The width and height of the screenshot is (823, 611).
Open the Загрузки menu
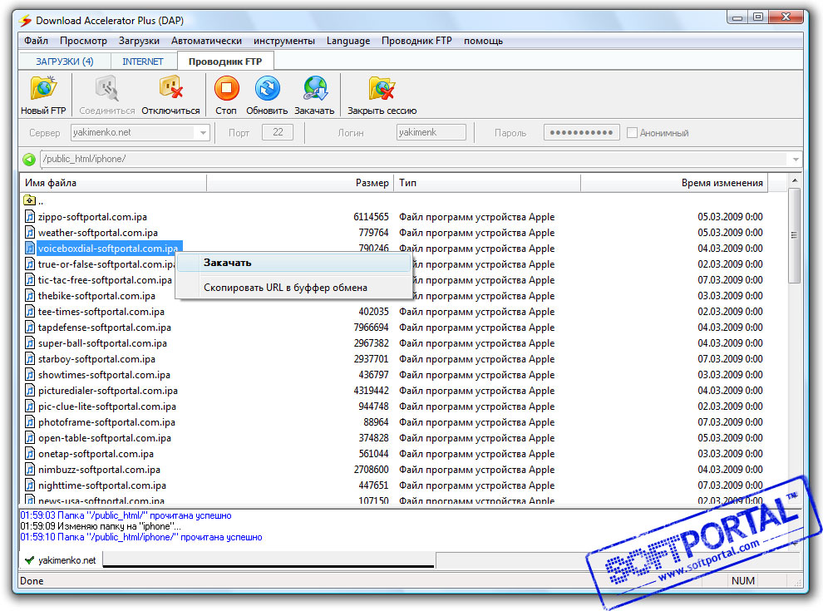pyautogui.click(x=139, y=41)
